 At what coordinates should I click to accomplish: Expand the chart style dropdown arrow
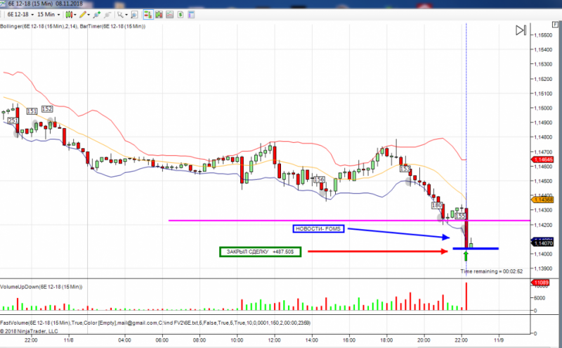pos(75,15)
